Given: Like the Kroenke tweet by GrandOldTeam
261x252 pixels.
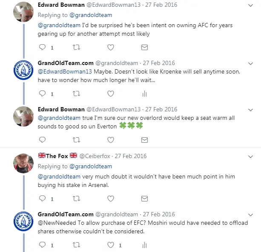Looking at the screenshot, I should (110, 93).
